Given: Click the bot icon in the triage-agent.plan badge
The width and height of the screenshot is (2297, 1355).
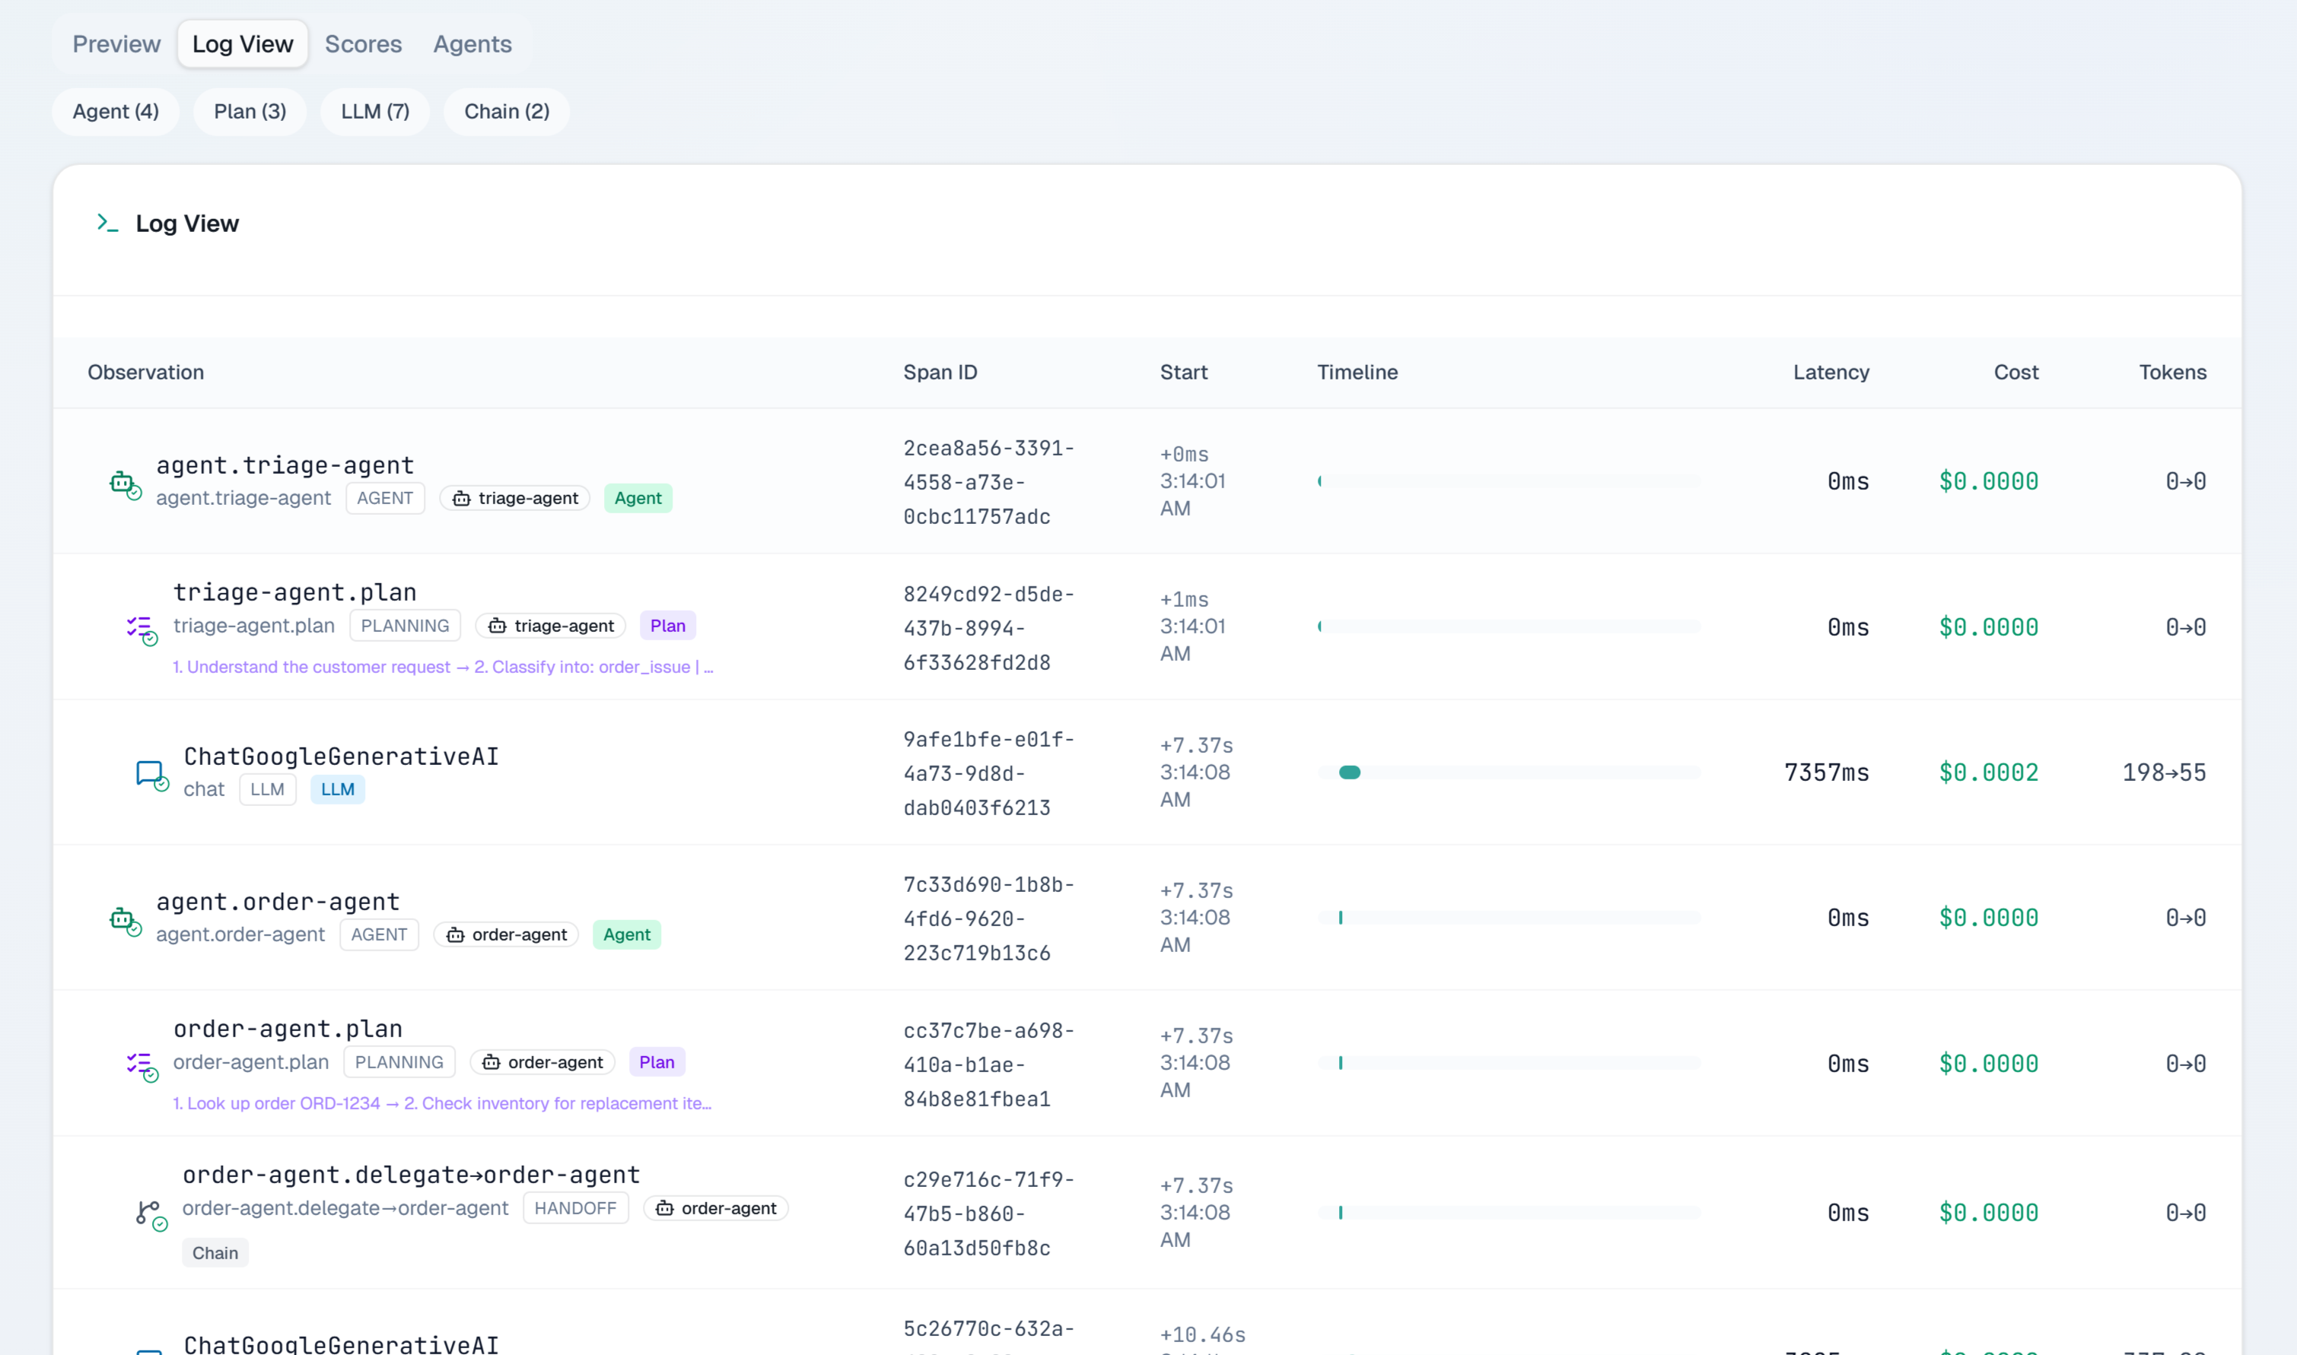Looking at the screenshot, I should point(497,627).
